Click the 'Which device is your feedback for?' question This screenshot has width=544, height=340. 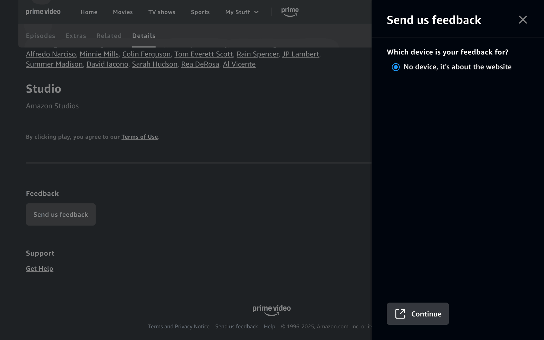(x=447, y=52)
